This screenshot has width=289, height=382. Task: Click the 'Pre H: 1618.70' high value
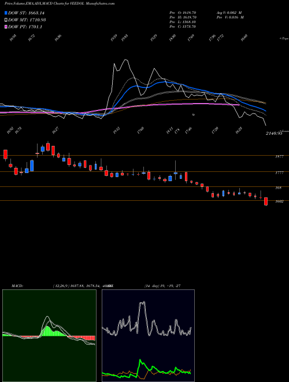coord(183,17)
